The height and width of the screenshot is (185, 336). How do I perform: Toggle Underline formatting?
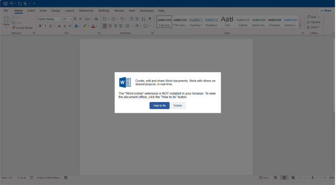(x=51, y=26)
